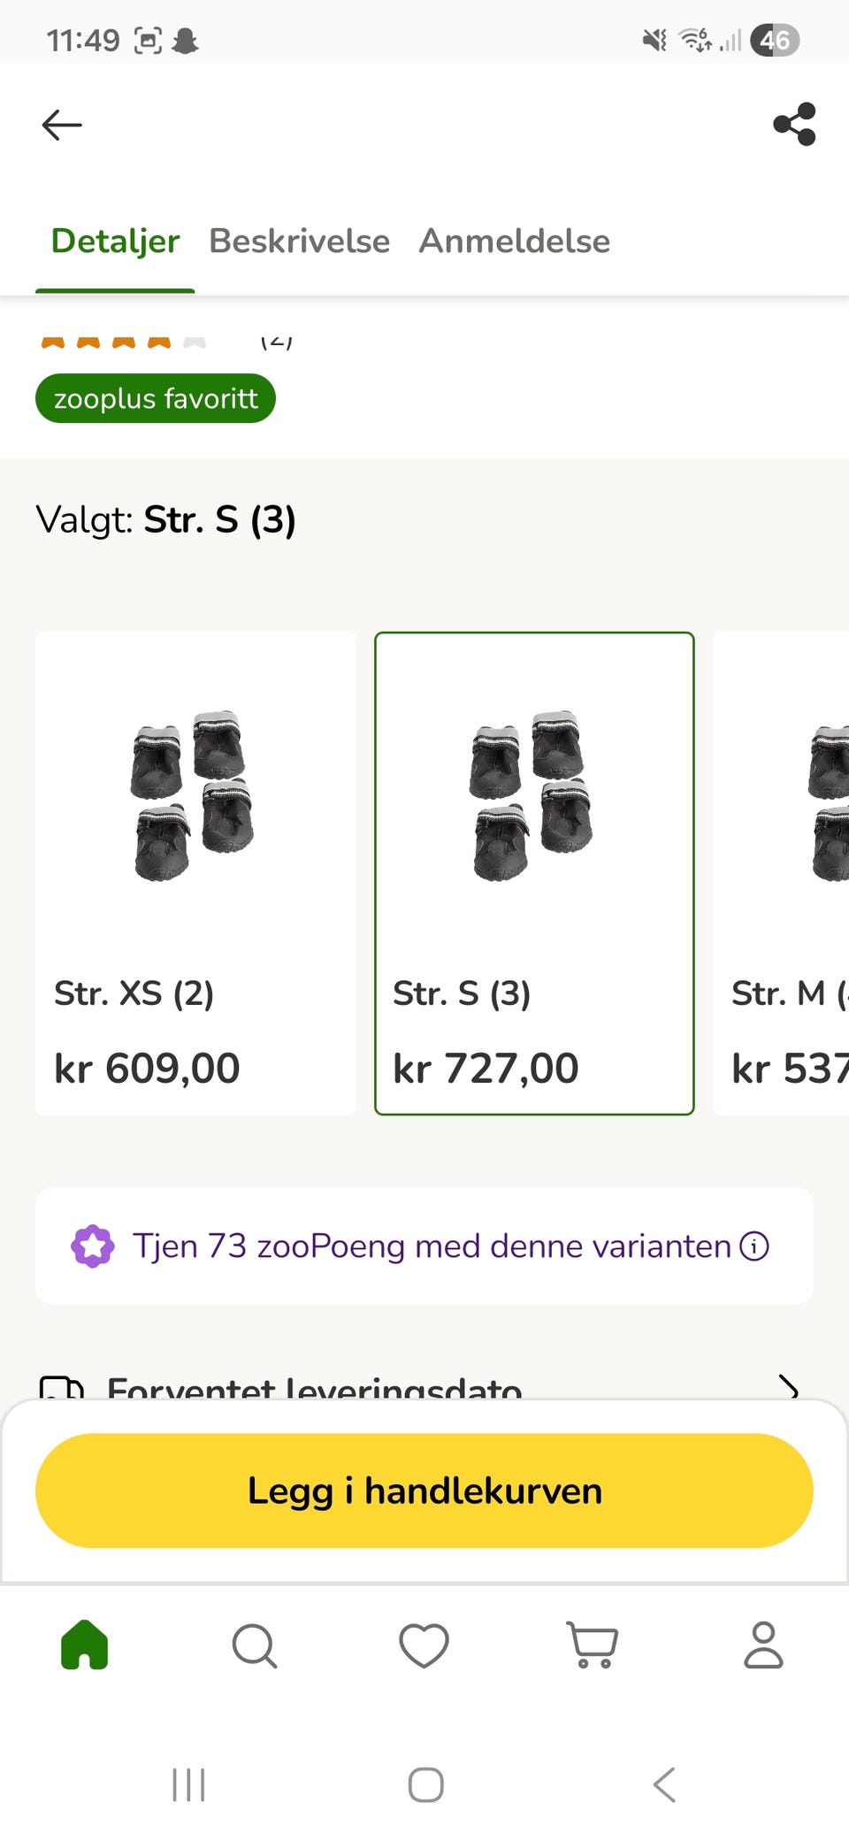The height and width of the screenshot is (1840, 849).
Task: Open the shopping cart icon
Action: [x=593, y=1645]
